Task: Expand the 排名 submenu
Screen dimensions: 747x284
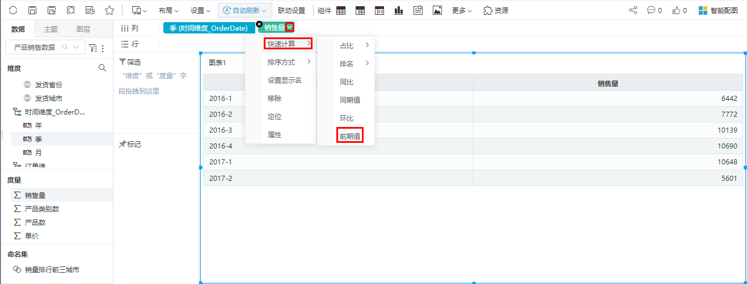Action: point(346,63)
